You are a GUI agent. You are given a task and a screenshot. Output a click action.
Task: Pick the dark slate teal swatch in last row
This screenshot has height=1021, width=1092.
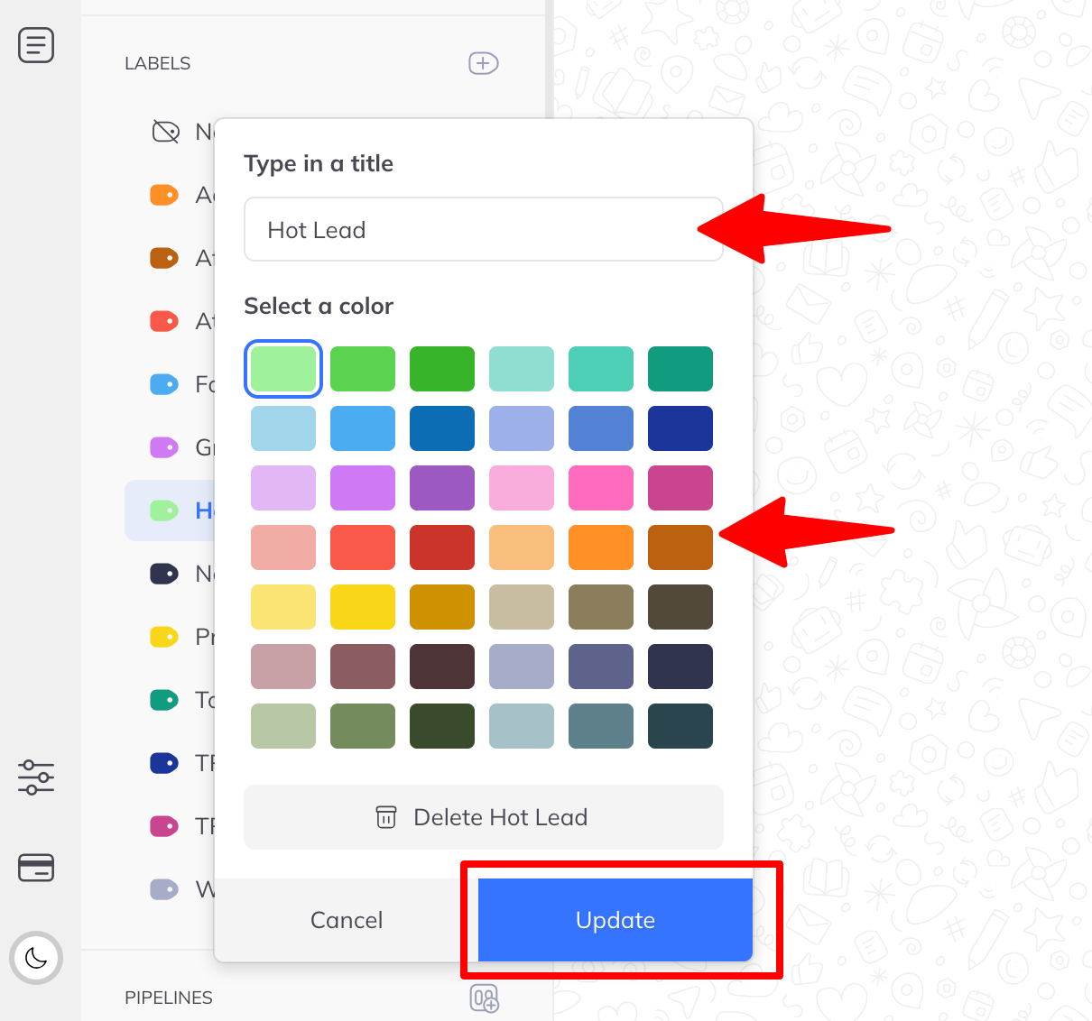click(680, 726)
